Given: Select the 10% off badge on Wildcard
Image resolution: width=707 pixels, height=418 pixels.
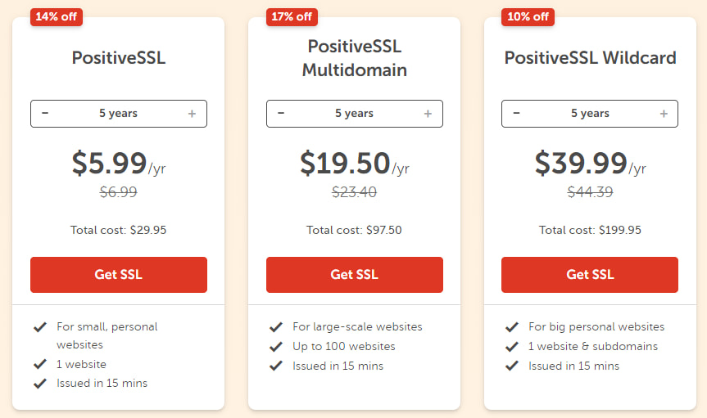Looking at the screenshot, I should pyautogui.click(x=528, y=16).
